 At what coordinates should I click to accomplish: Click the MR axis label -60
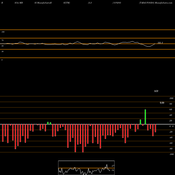pos(171,143)
